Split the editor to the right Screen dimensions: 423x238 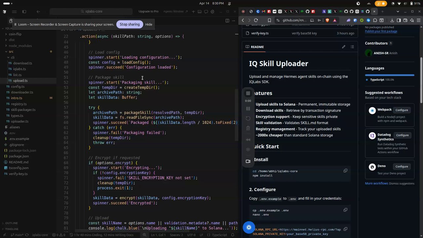[x=227, y=20]
